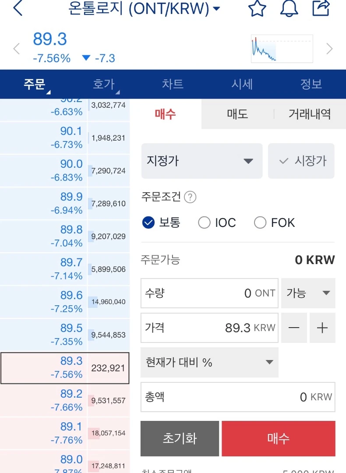The image size is (346, 473).
Task: Add ONT/KRW to favorites star
Action: pyautogui.click(x=257, y=8)
